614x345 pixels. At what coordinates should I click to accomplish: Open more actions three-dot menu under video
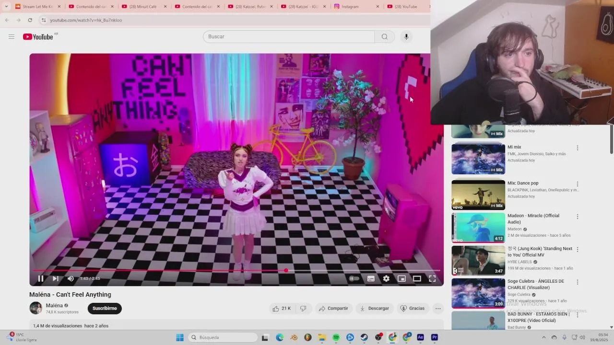pos(438,309)
